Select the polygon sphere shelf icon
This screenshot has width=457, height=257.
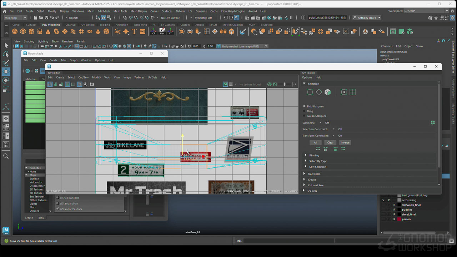coord(15,32)
